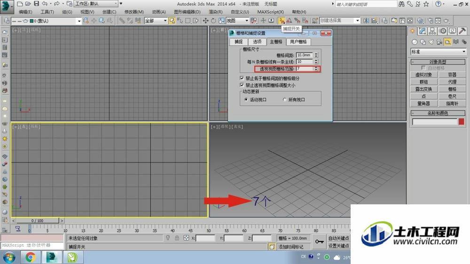
Task: Click the Align tool icon
Action: pos(375,21)
